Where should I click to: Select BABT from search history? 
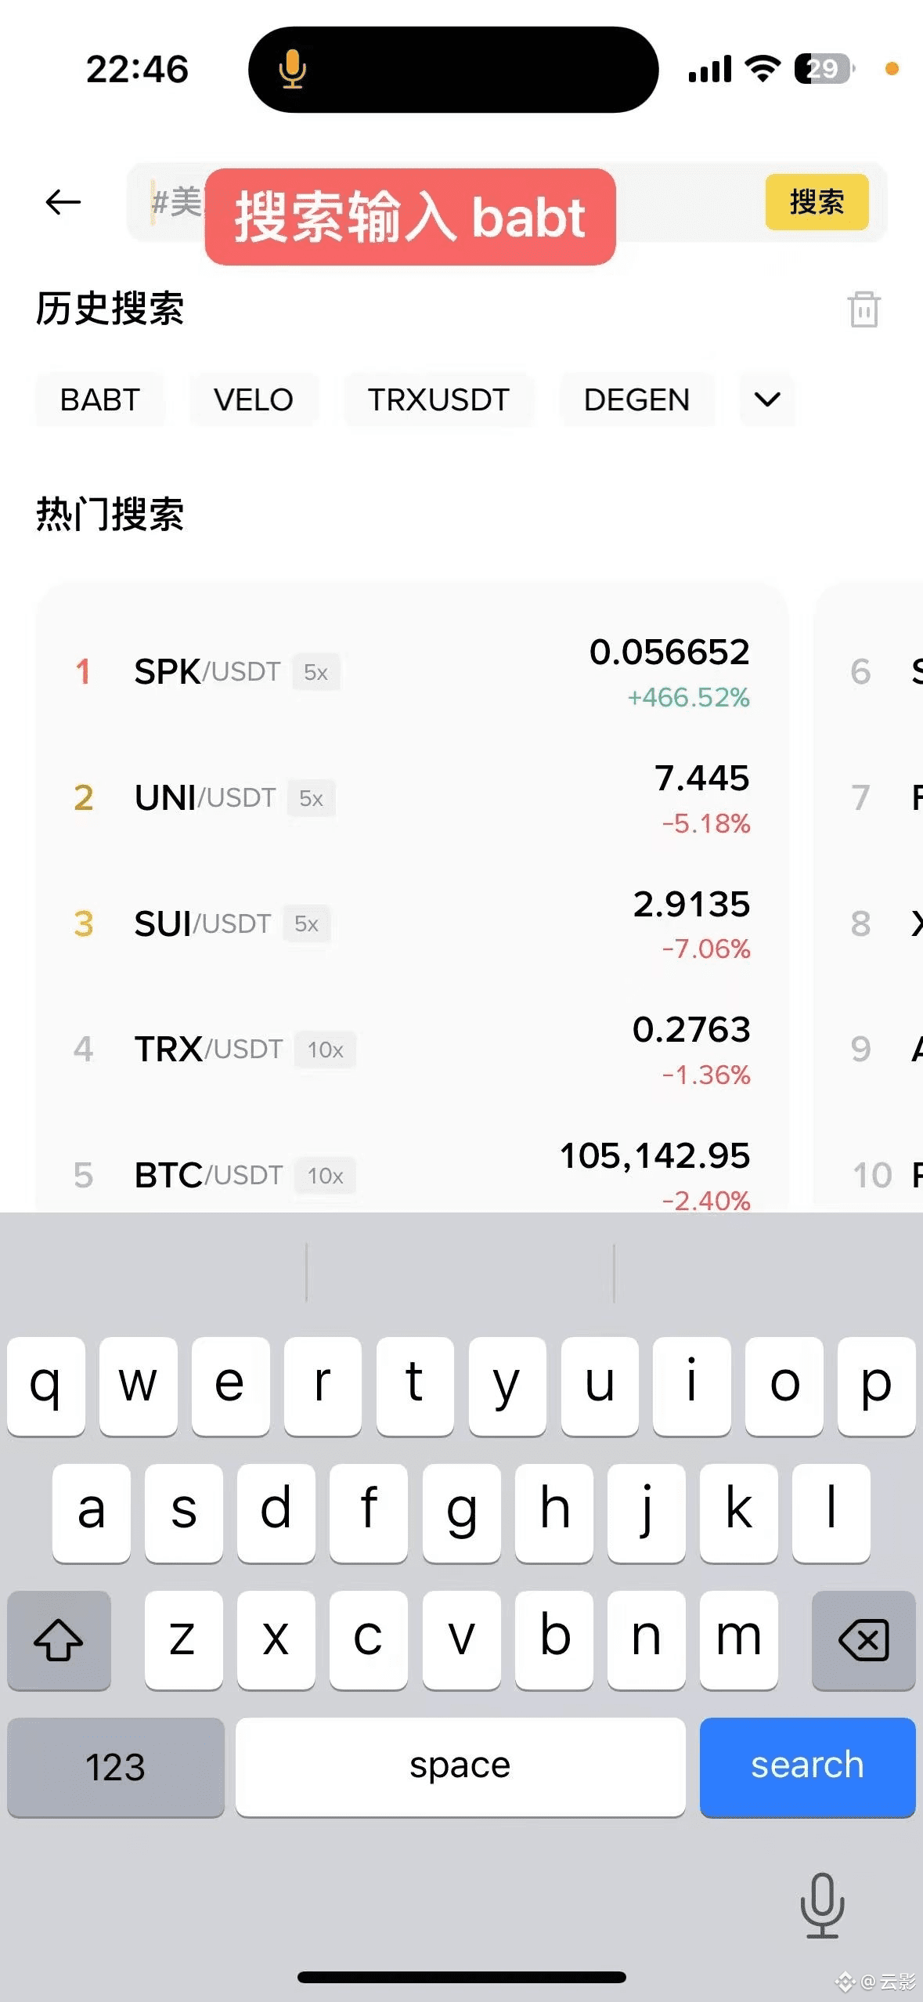[100, 399]
